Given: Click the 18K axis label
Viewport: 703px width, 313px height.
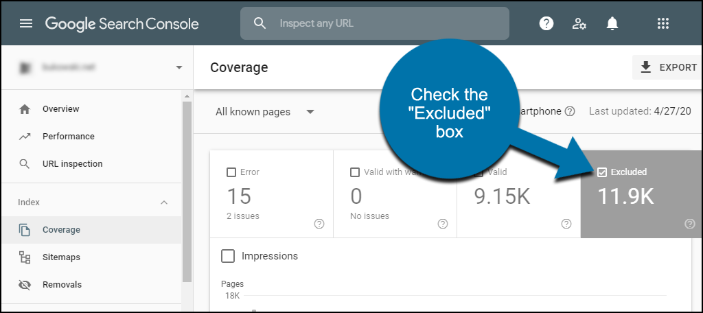Looking at the screenshot, I should pos(232,296).
